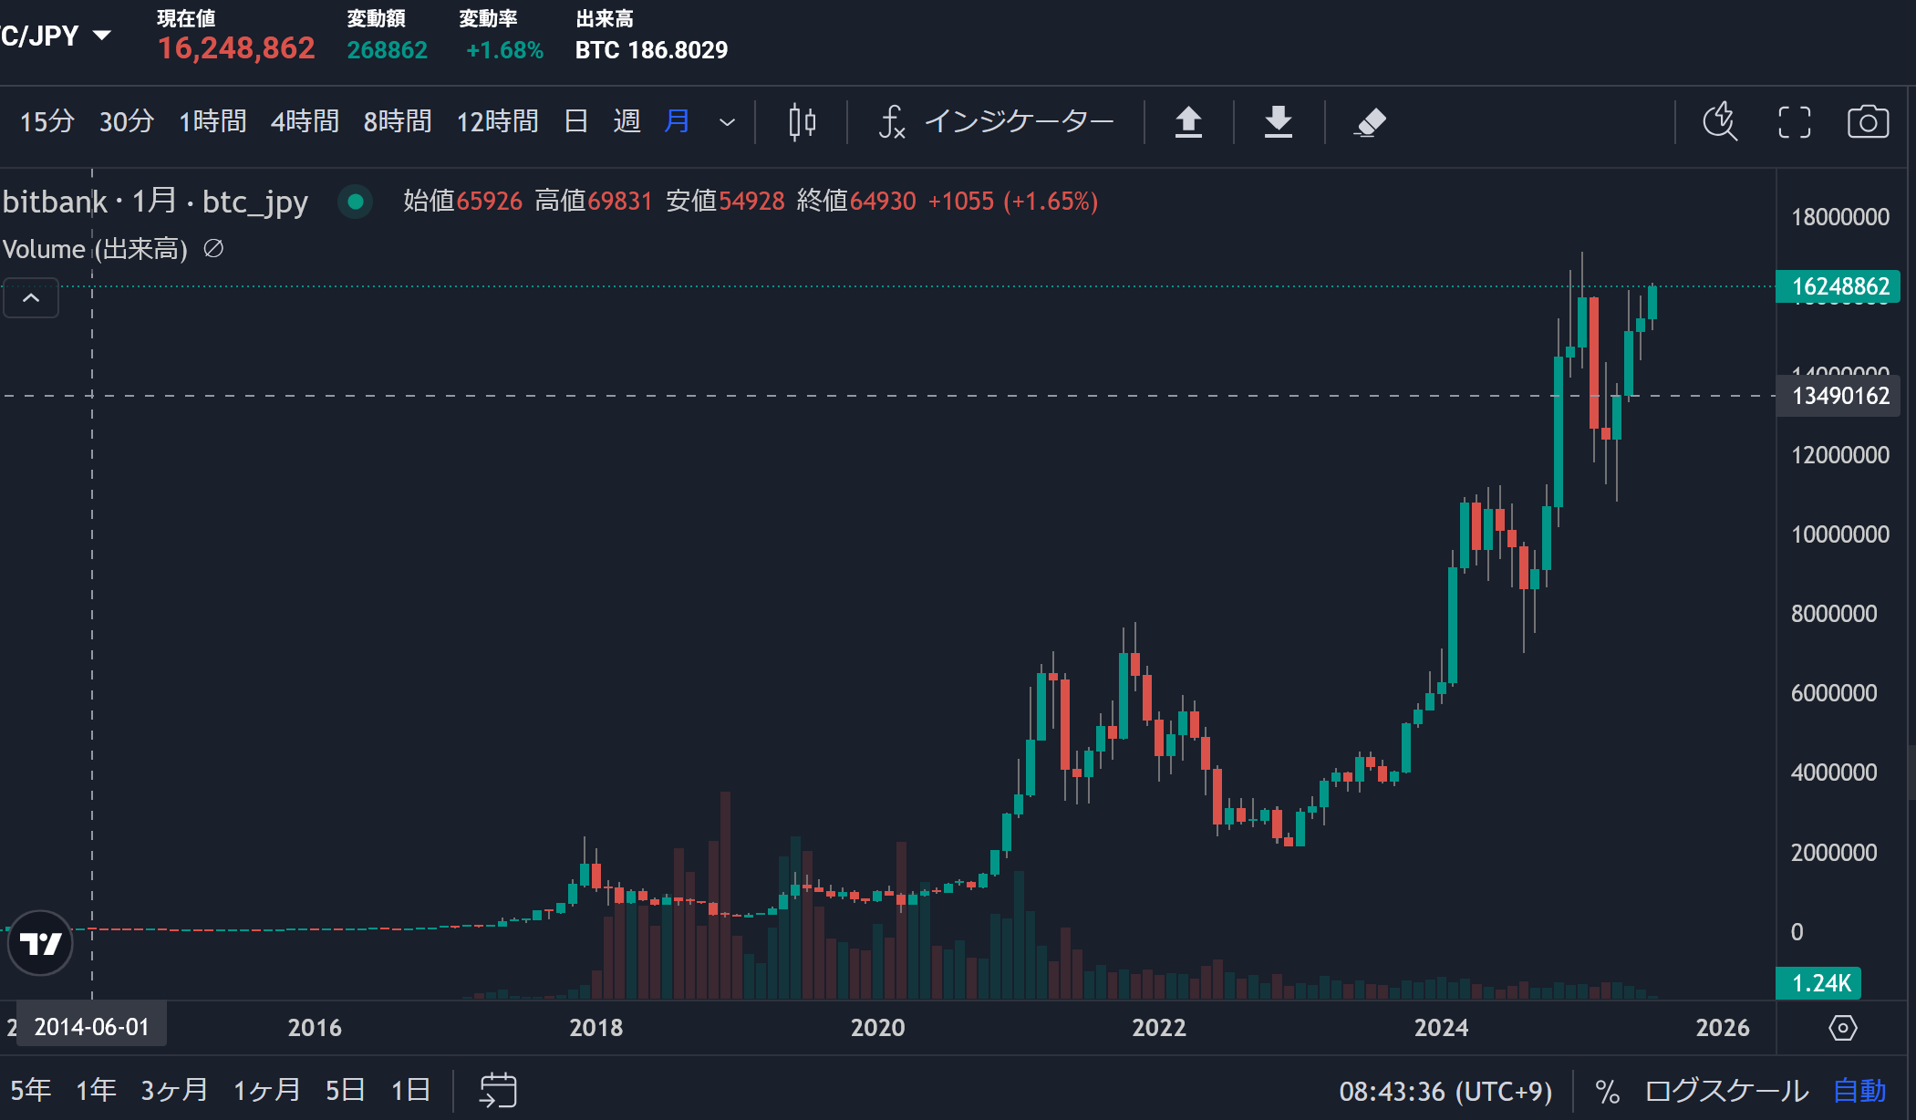
Task: Click the download arrow toolbar icon
Action: coord(1279,121)
